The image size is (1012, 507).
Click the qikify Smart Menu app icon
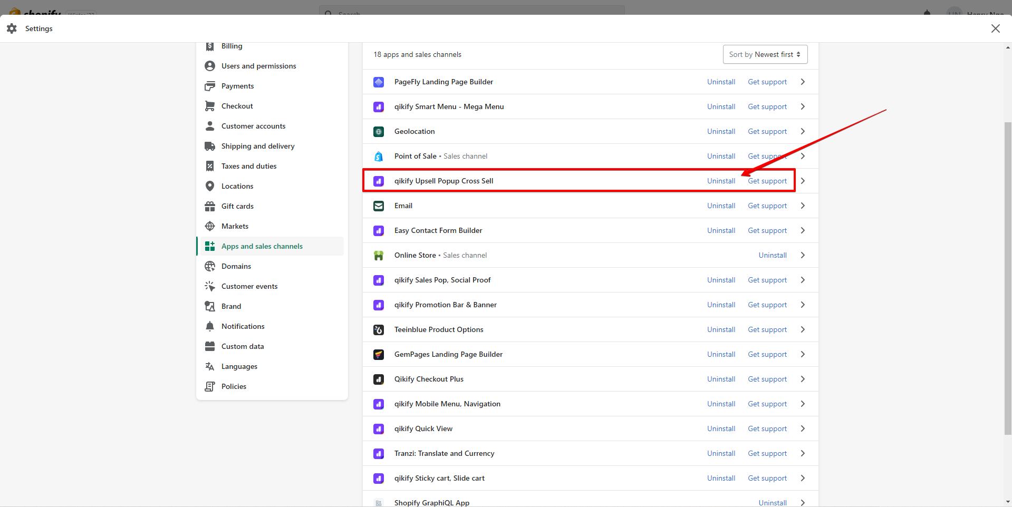(379, 107)
